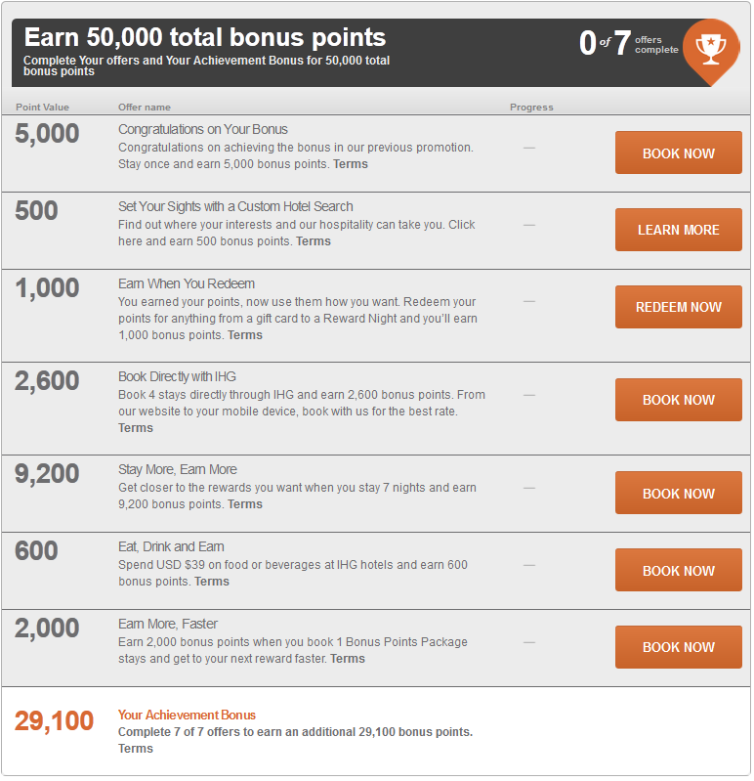The image size is (754, 781).
Task: Book now for Eat, Drink and Earn offer
Action: point(679,570)
